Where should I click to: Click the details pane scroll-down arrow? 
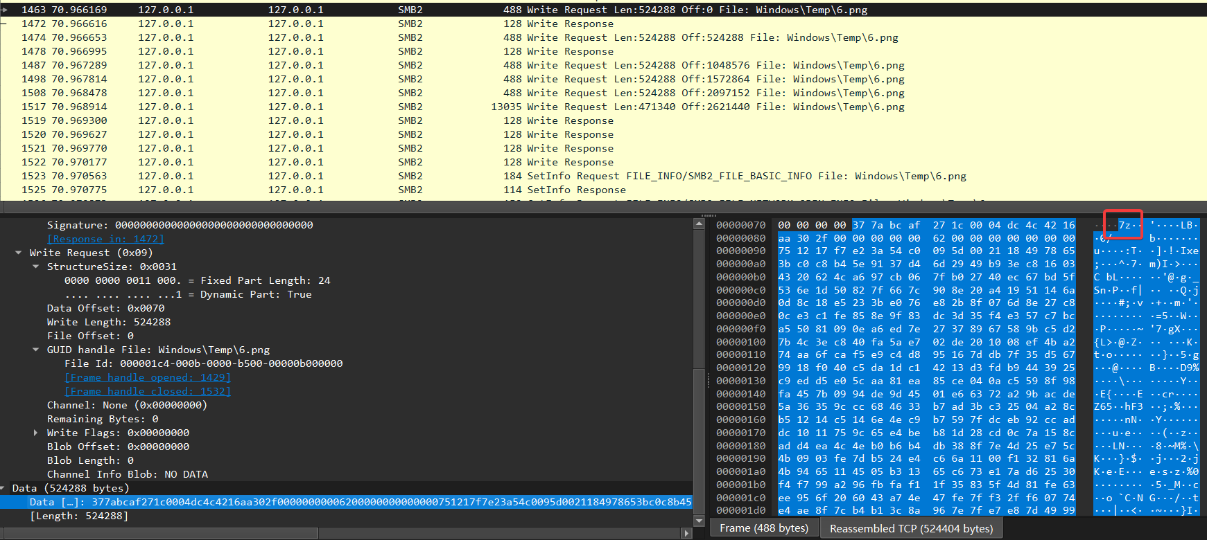coord(699,521)
